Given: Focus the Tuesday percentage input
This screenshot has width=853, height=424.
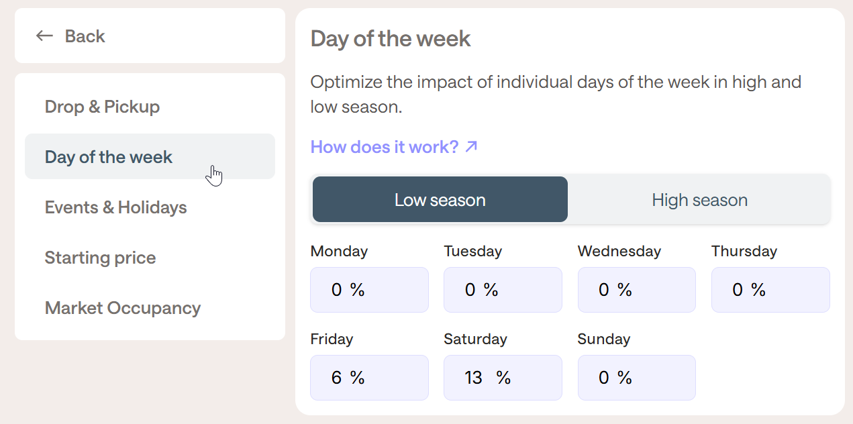Looking at the screenshot, I should click(x=503, y=290).
